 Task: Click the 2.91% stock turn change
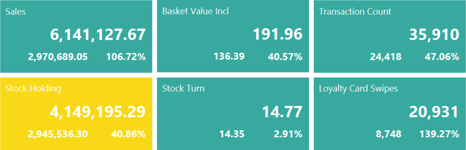[x=288, y=134]
